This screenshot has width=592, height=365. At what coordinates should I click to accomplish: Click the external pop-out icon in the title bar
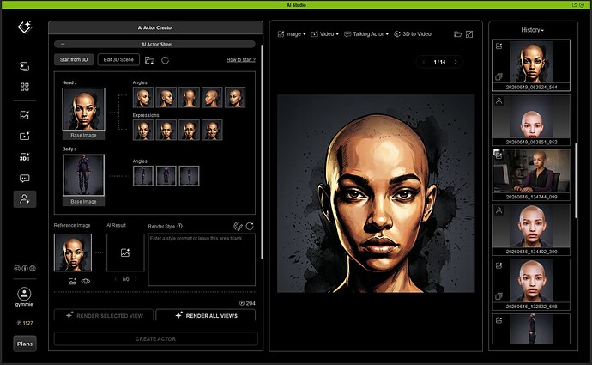click(574, 5)
